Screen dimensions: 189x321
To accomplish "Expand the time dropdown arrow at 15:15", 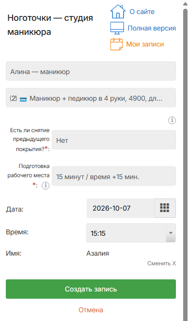I will (171, 233).
